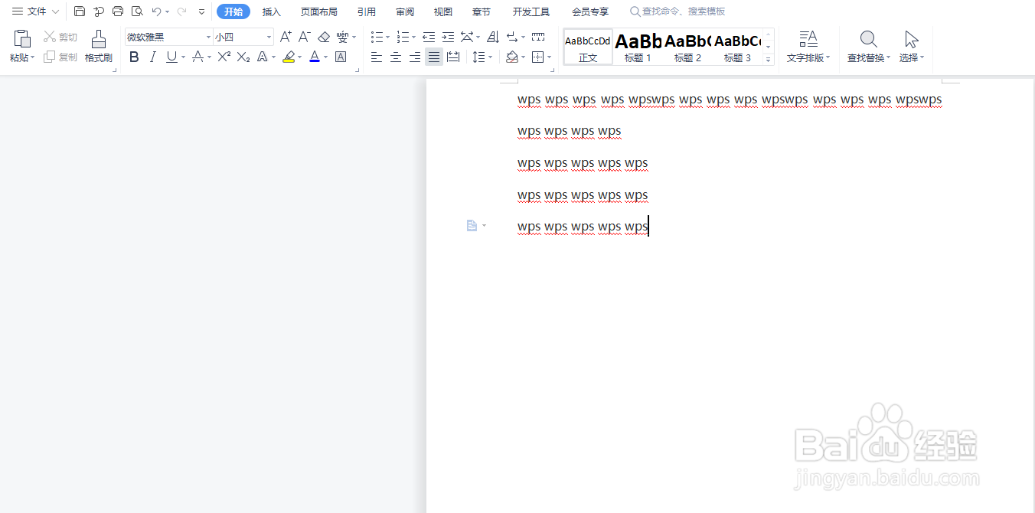The width and height of the screenshot is (1035, 513).
Task: Open phonetic guide dropdown arrow
Action: pyautogui.click(x=354, y=37)
